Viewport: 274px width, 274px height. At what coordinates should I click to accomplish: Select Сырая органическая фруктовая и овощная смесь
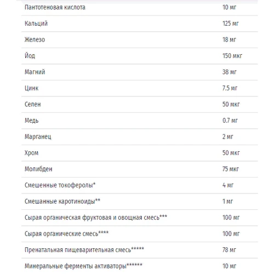point(96,218)
